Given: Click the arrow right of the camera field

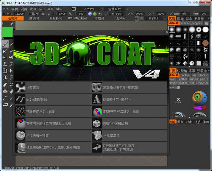Looking at the screenshot, I should pyautogui.click(x=165, y=18).
